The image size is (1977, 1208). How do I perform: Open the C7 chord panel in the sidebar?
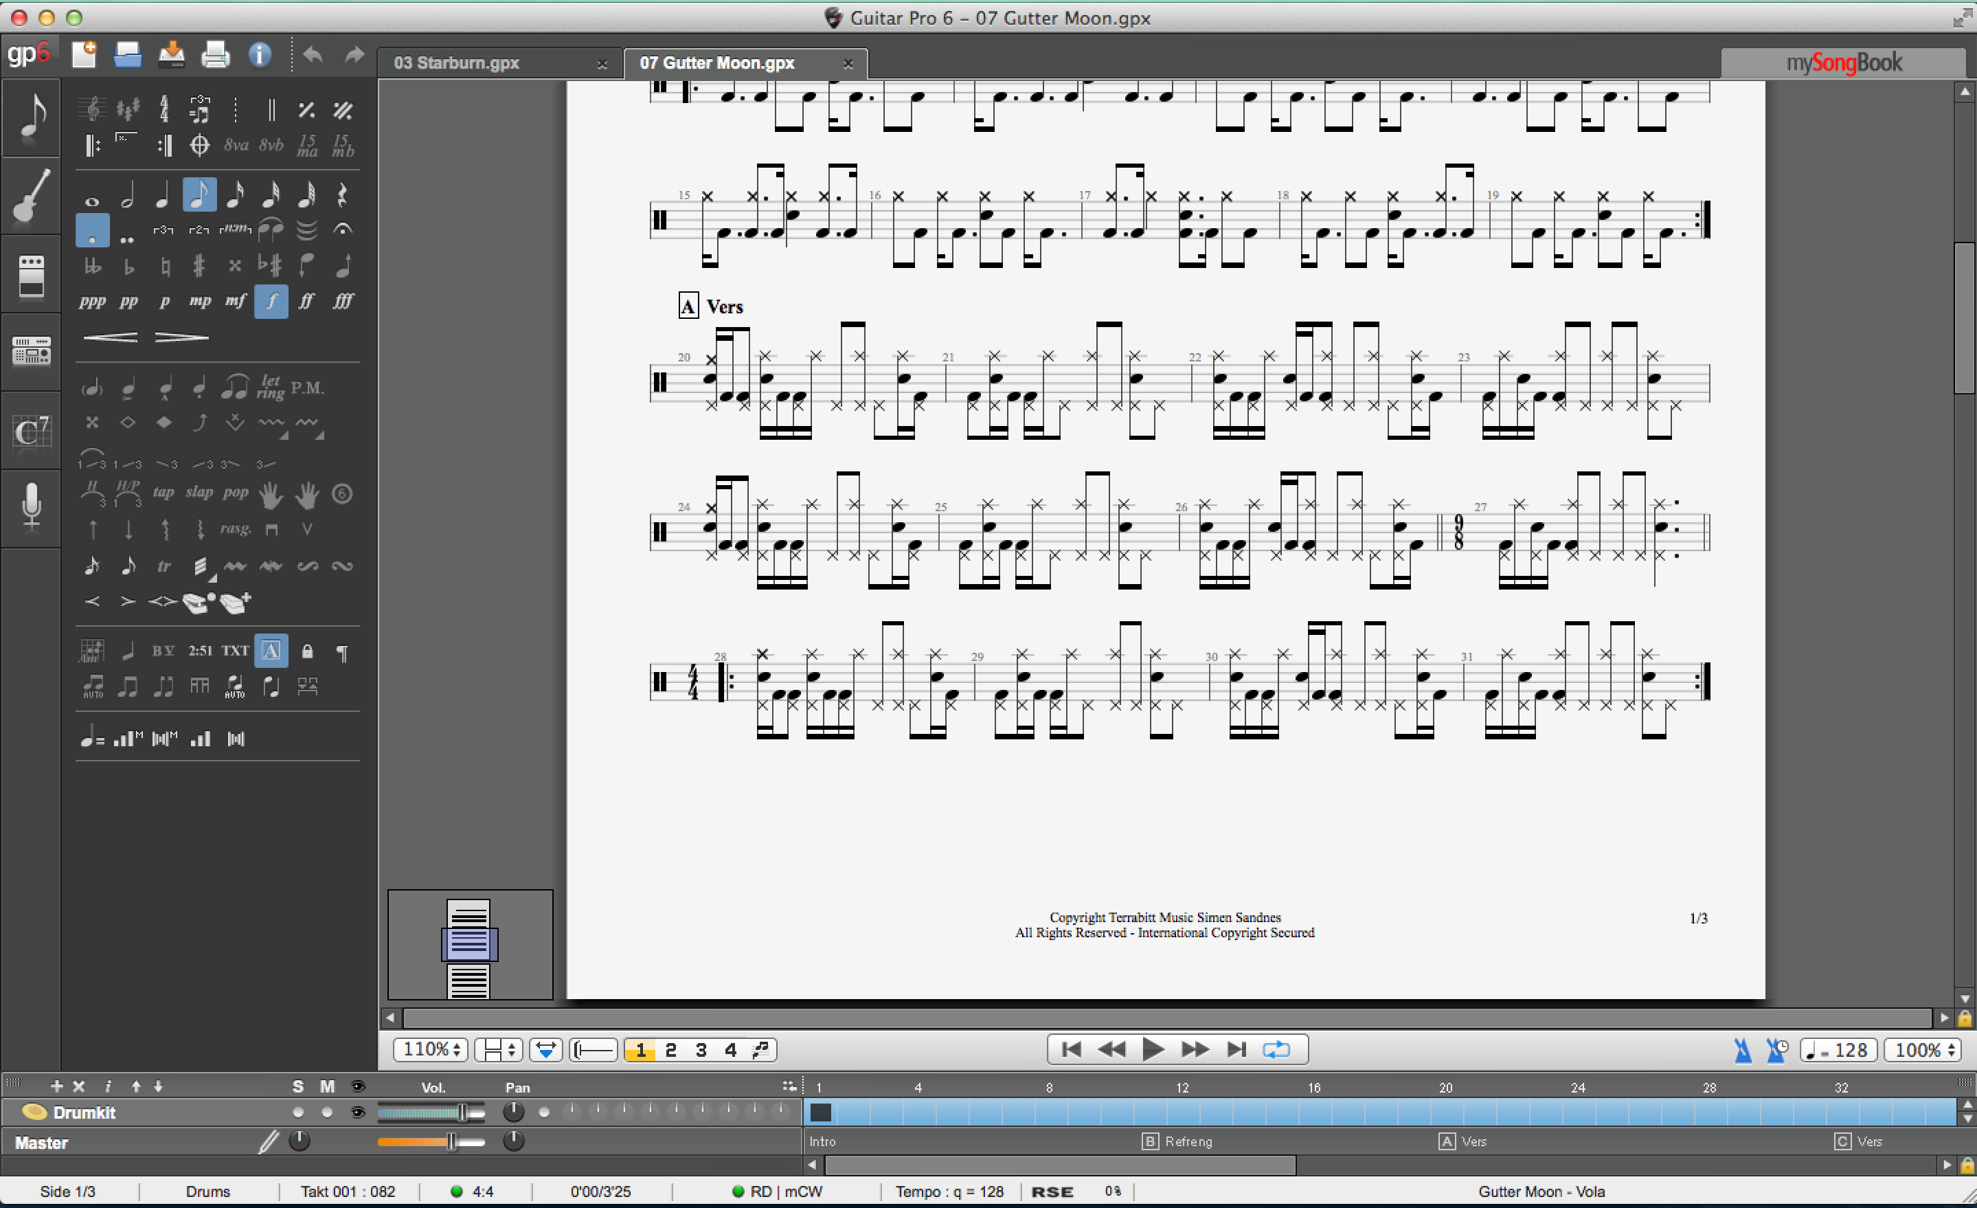tap(32, 432)
